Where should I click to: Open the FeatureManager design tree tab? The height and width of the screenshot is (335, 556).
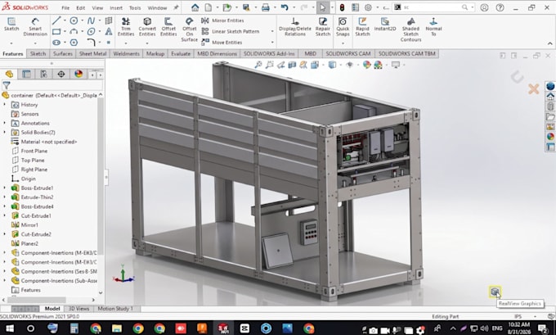pyautogui.click(x=9, y=74)
